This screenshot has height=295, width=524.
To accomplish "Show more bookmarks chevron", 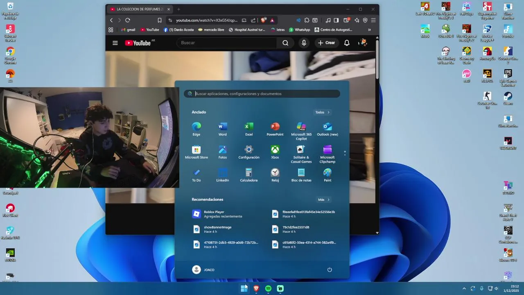I will point(369,30).
